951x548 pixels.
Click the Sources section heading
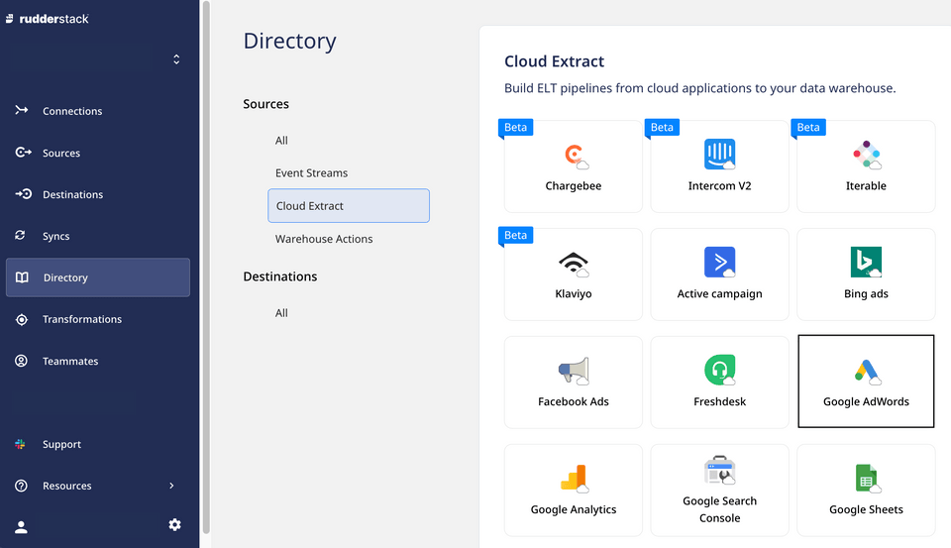pos(265,104)
